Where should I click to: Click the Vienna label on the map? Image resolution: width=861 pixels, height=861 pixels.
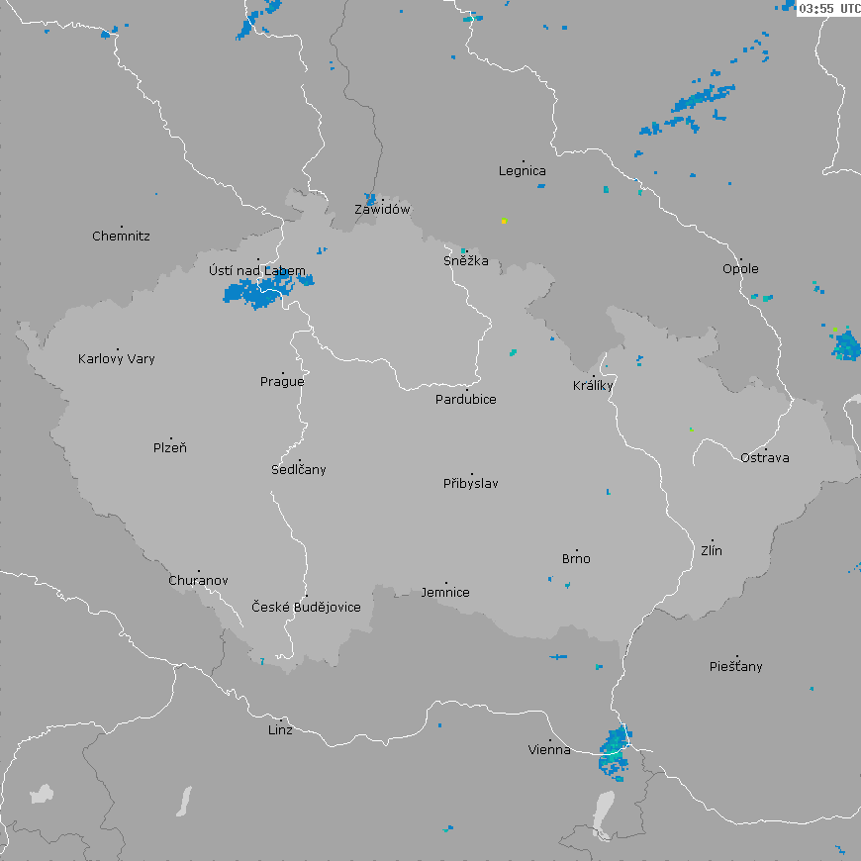pos(549,750)
